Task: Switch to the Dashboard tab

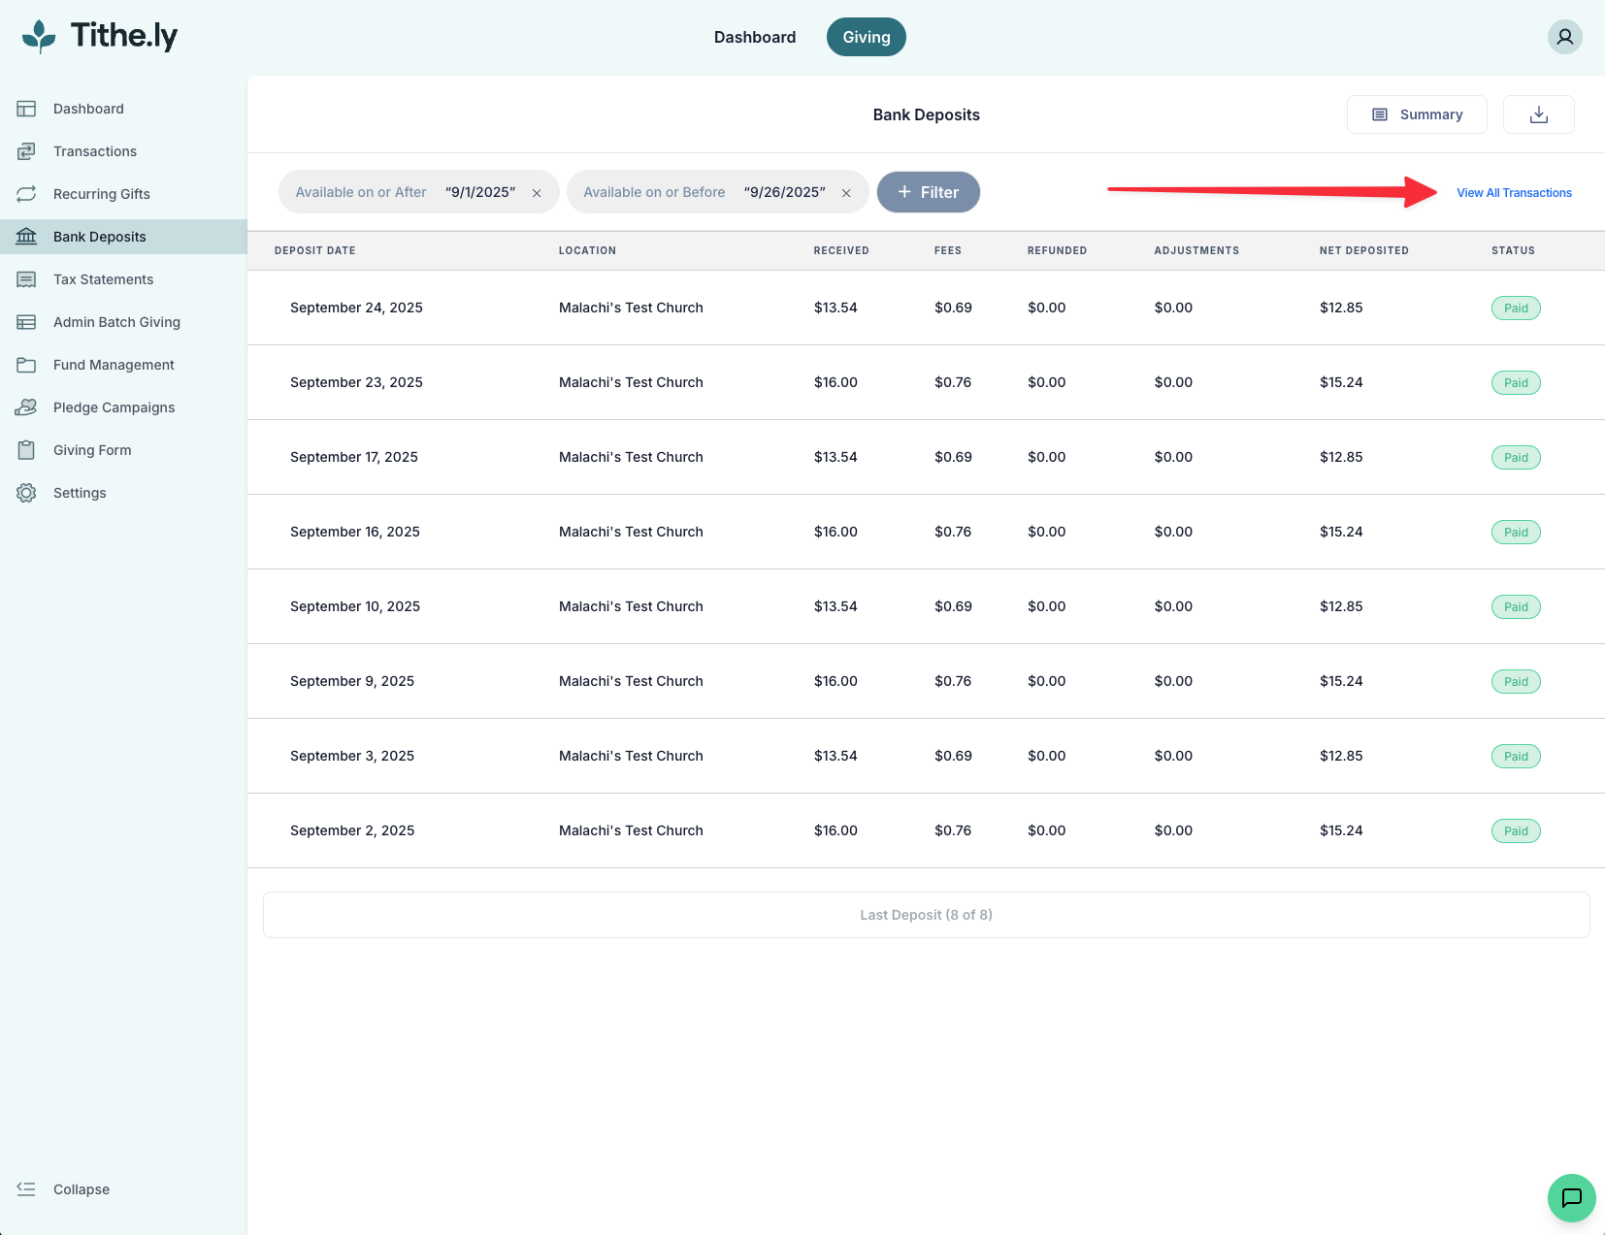Action: pos(754,37)
